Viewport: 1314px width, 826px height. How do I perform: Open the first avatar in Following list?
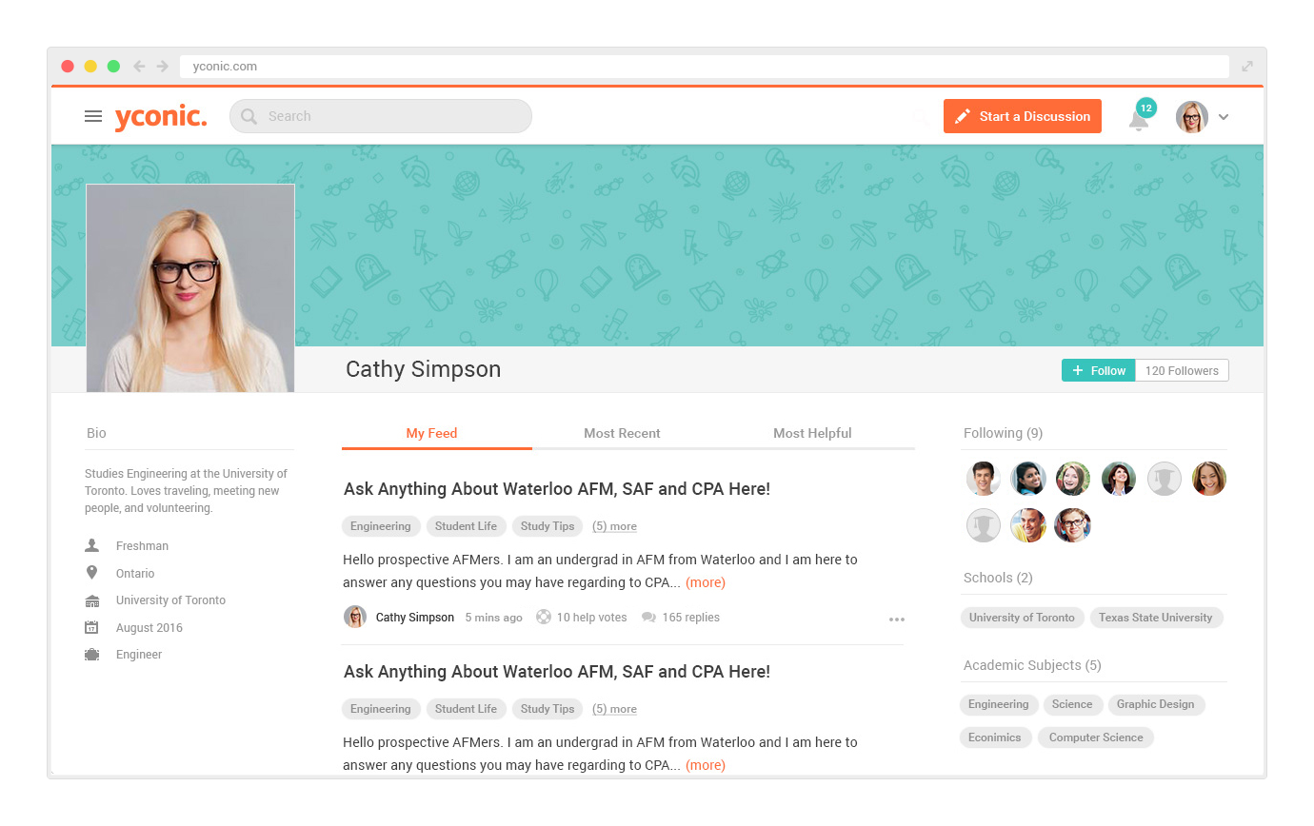pyautogui.click(x=984, y=479)
